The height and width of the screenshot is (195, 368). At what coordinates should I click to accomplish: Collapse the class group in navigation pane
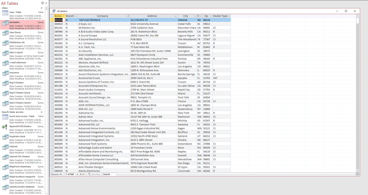(42, 8)
